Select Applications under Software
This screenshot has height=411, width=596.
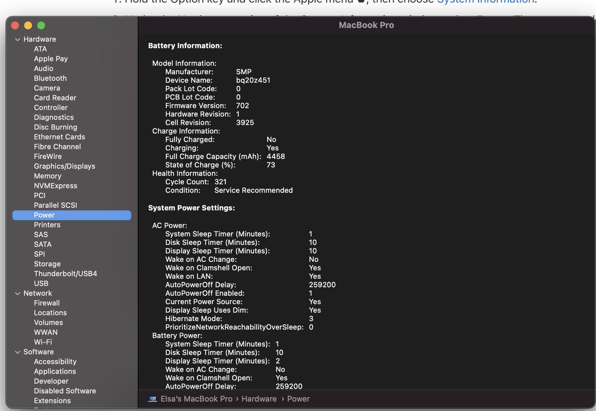(55, 371)
